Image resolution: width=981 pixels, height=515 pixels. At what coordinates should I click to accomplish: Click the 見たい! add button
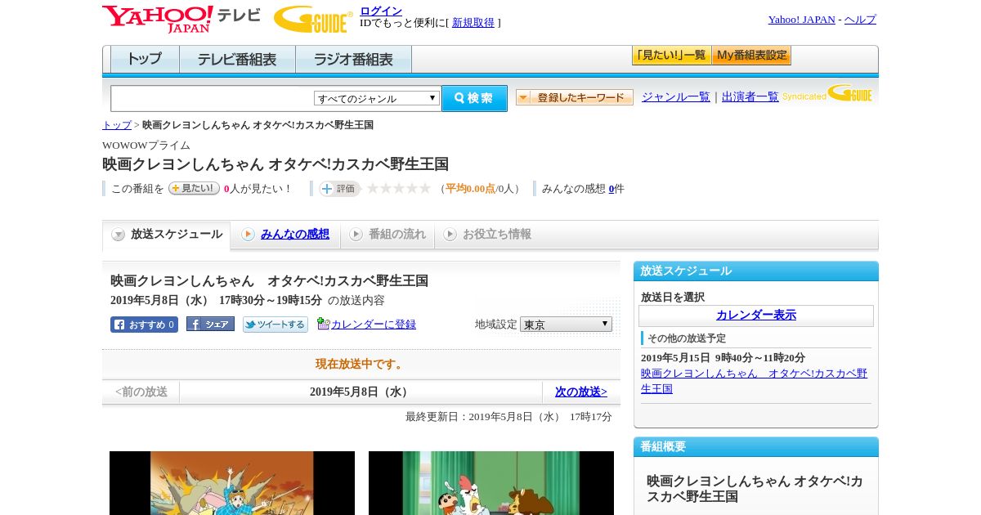click(x=194, y=188)
